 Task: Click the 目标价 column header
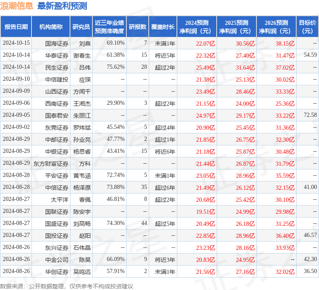click(307, 27)
